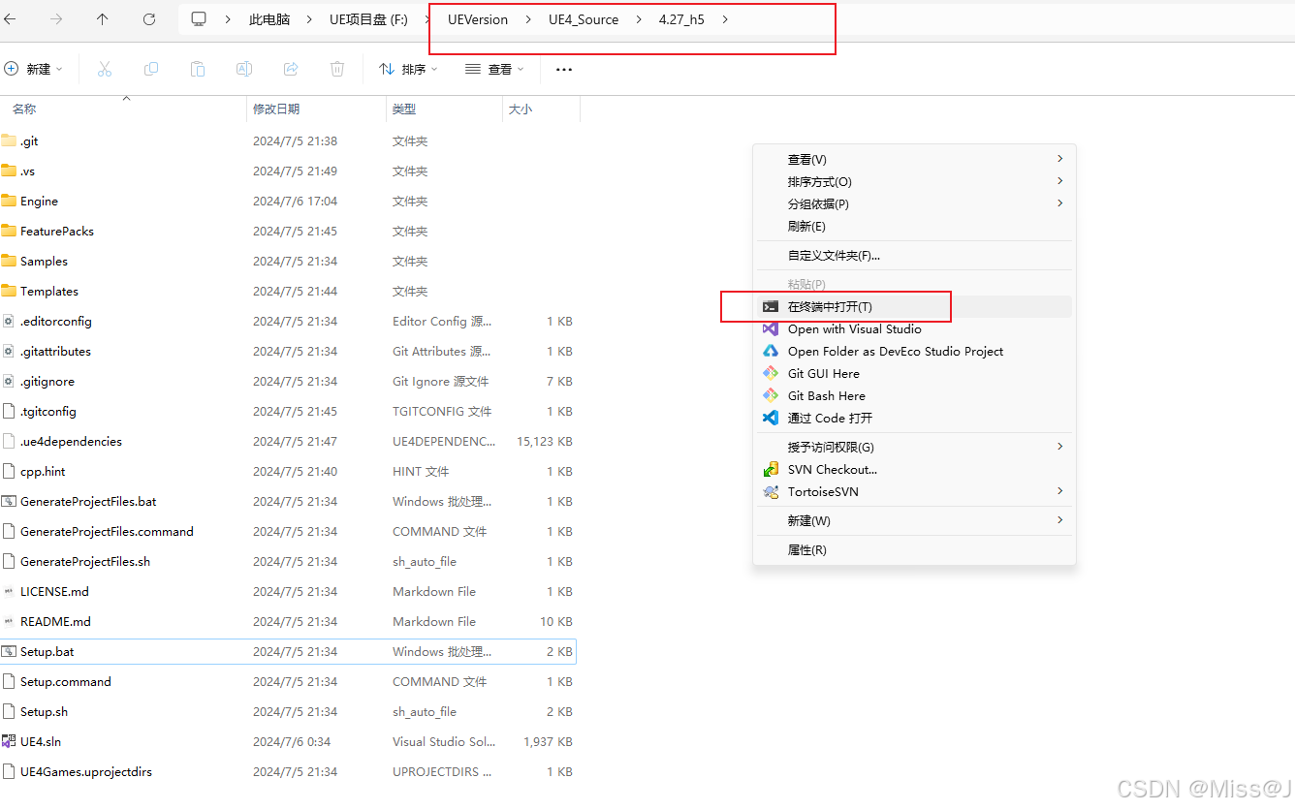
Task: Select the .gitignore file
Action: coord(288,381)
